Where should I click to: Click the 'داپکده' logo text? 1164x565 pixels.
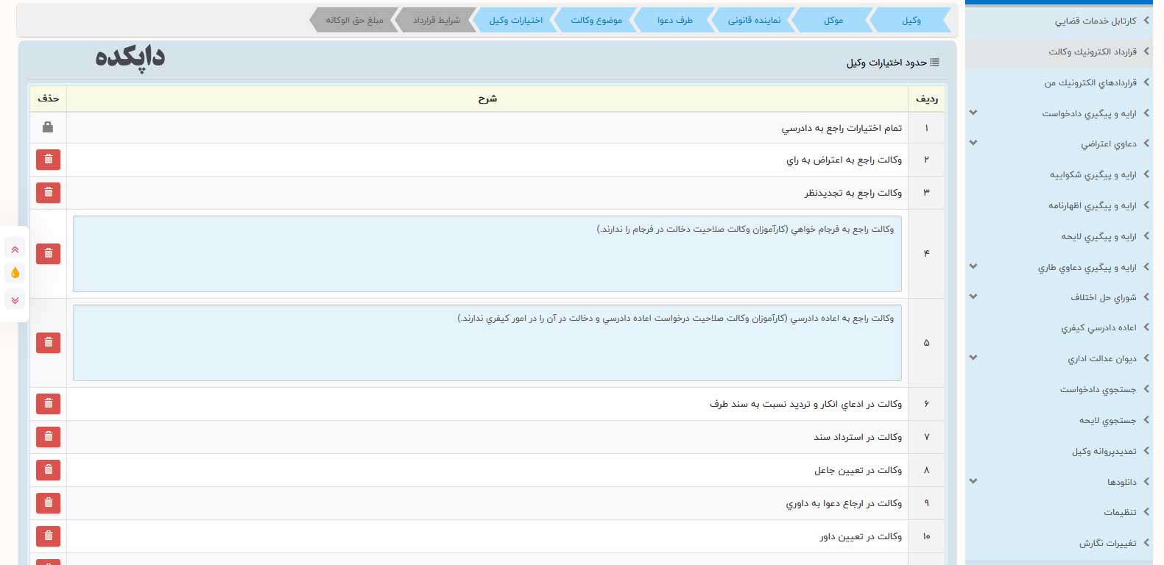[x=130, y=57]
